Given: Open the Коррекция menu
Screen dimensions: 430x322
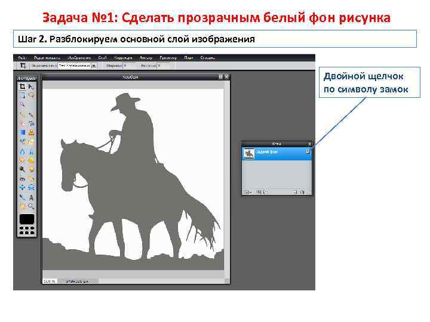Looking at the screenshot, I should (123, 58).
